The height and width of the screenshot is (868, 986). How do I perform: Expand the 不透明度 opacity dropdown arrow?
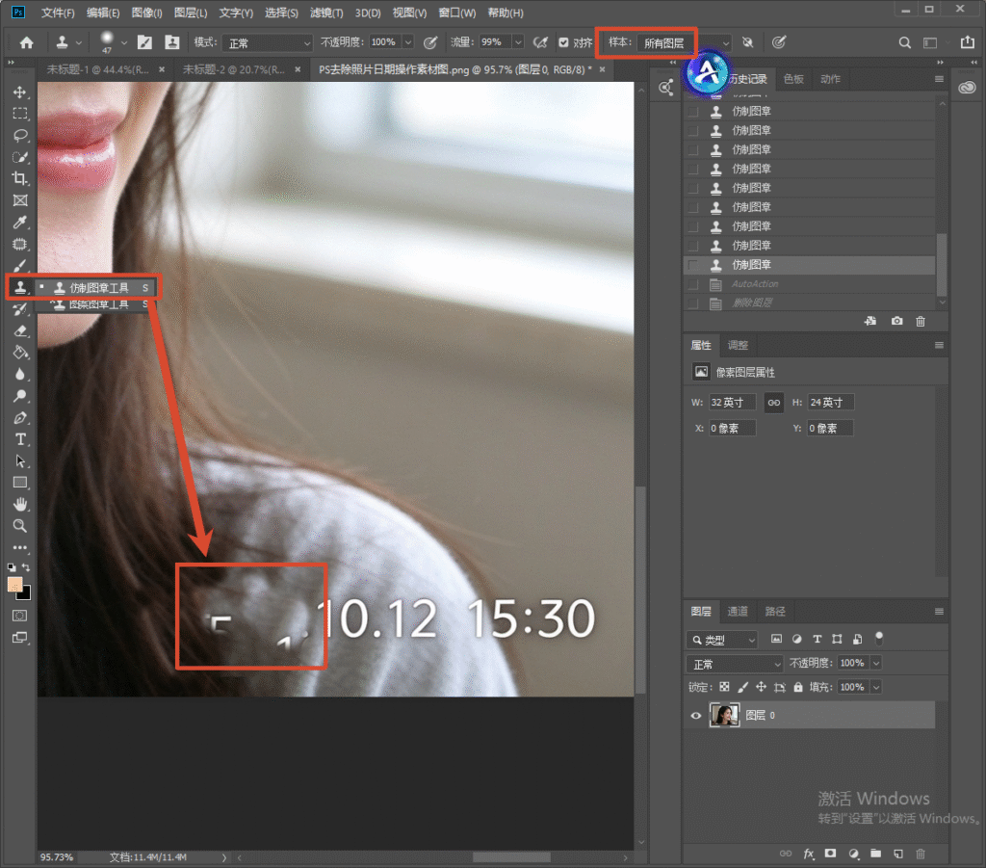pos(407,42)
